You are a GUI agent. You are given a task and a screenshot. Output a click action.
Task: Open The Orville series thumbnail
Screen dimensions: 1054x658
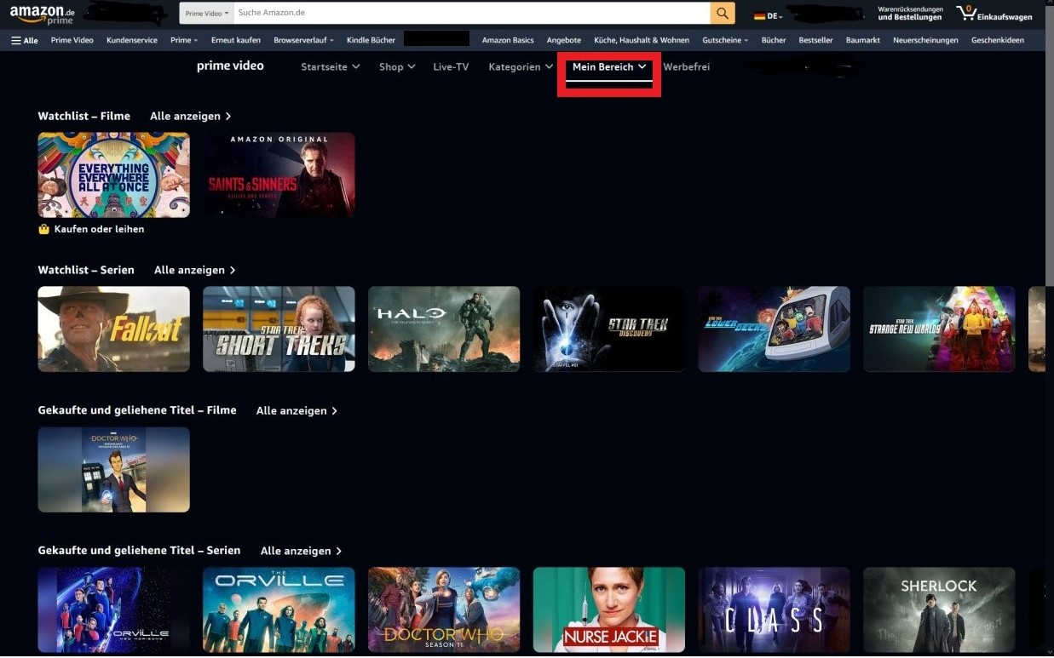(x=279, y=609)
